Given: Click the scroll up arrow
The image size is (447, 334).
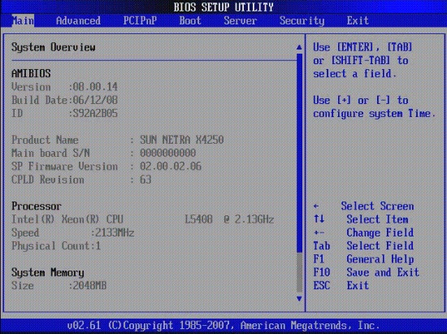Looking at the screenshot, I should tap(299, 47).
